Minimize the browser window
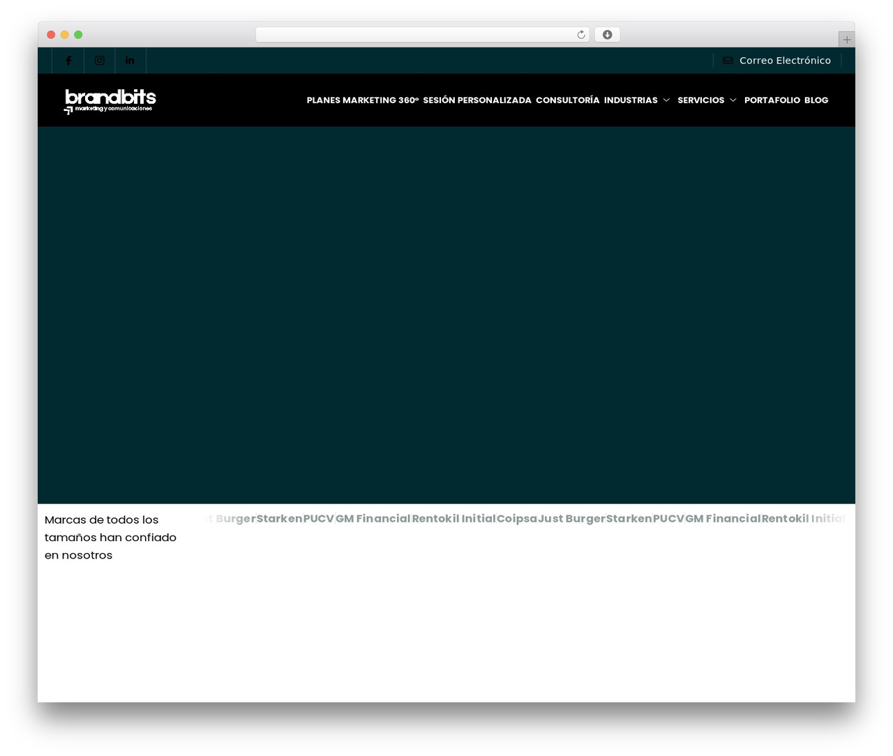Screen dimensions: 893x756 point(65,35)
